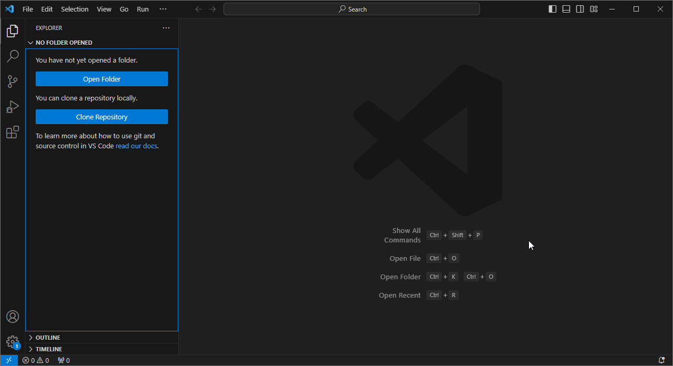Expand the Outline section
This screenshot has height=366, width=673.
tap(48, 338)
